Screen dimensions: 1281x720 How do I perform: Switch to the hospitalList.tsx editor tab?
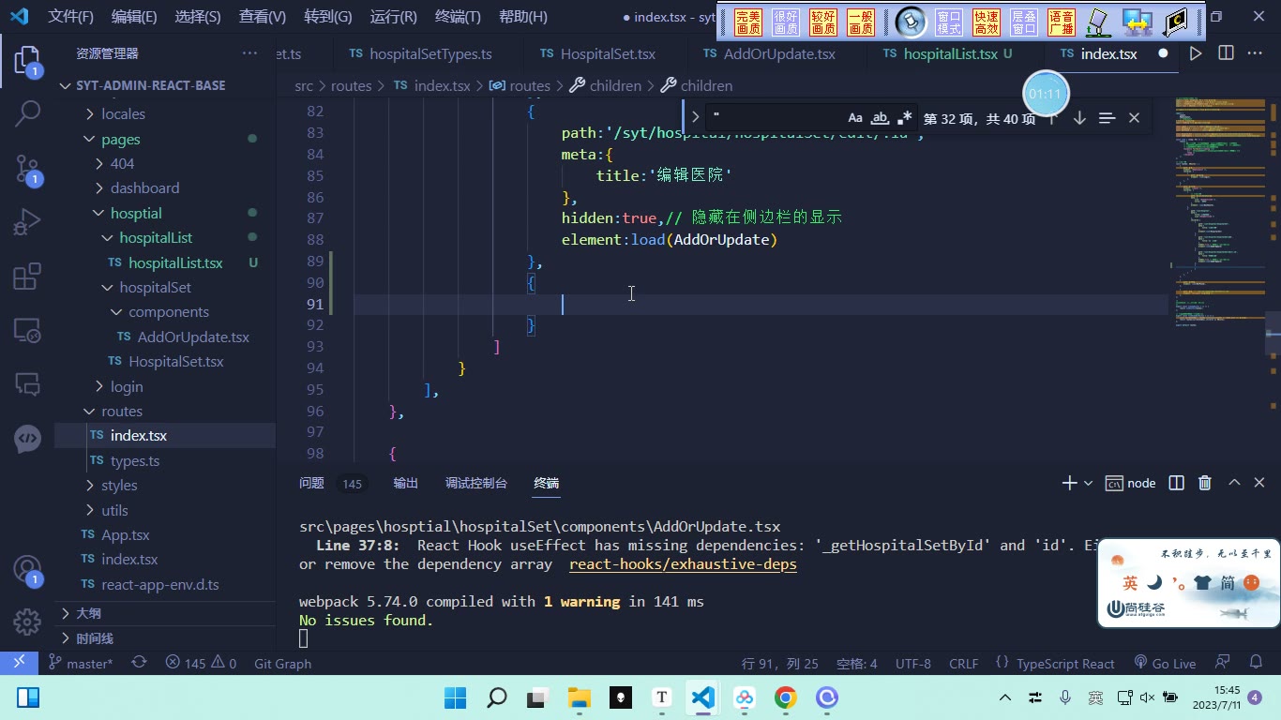pyautogui.click(x=949, y=53)
